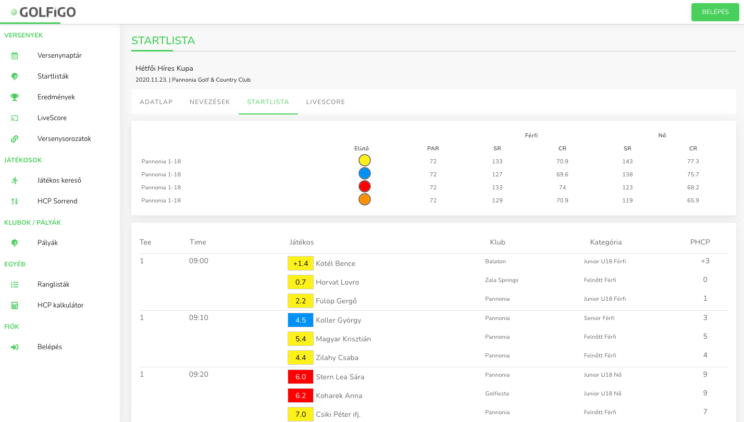Image resolution: width=744 pixels, height=422 pixels.
Task: Click the Golfiesta club cell
Action: point(497,393)
